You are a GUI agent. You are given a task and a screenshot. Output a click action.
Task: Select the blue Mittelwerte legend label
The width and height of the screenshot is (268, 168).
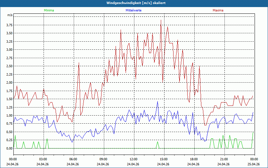(x=134, y=10)
